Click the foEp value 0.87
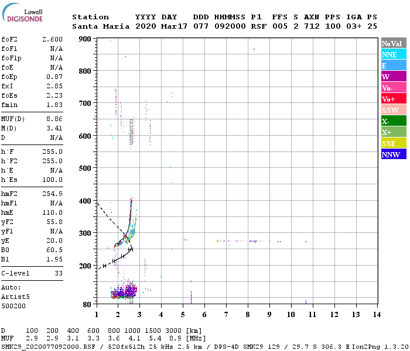 coord(54,77)
